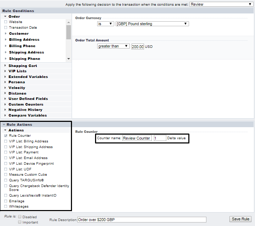Viewport: 255px width, 226px height.
Task: Check the Whitepages checkbox
Action: pos(6,207)
